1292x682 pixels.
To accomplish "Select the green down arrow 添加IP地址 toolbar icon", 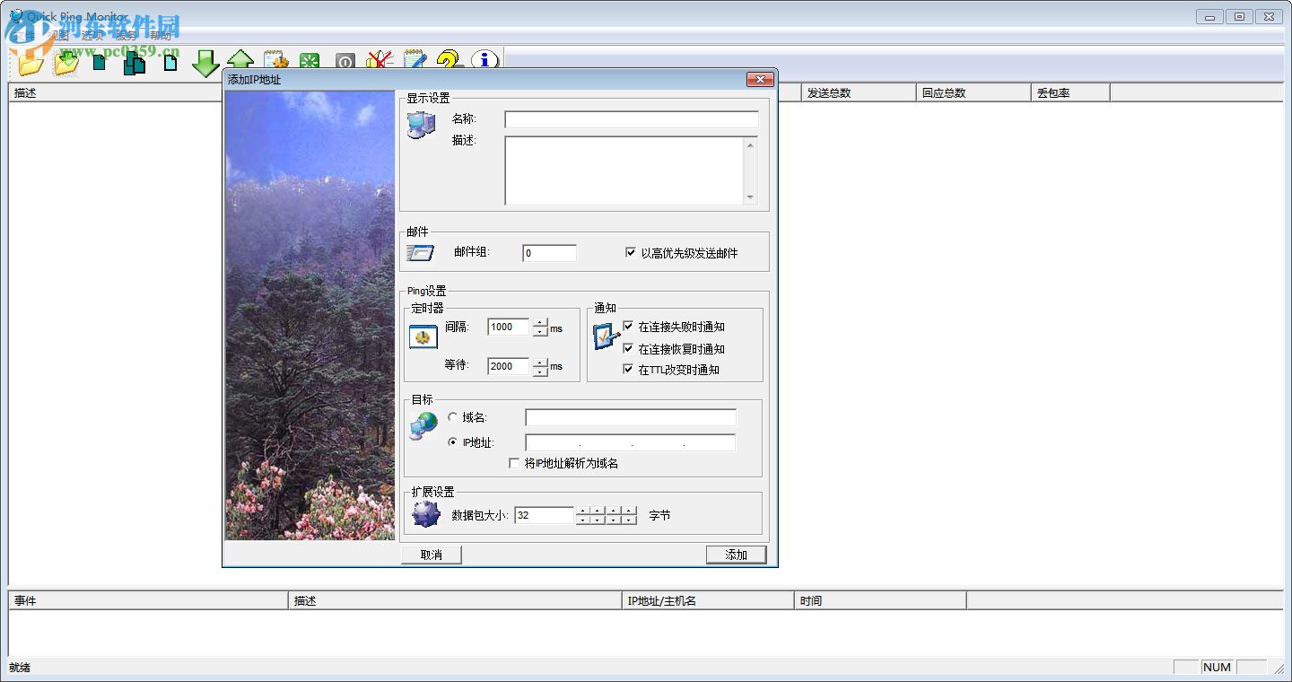I will pyautogui.click(x=205, y=61).
